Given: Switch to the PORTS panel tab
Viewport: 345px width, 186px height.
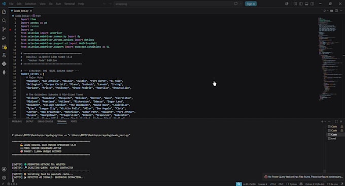Looking at the screenshot, I should point(74,121).
